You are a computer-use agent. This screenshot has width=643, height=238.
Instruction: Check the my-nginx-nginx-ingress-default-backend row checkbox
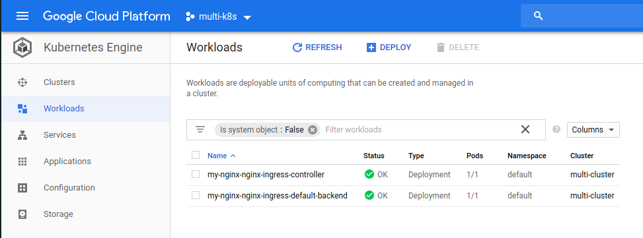pyautogui.click(x=196, y=195)
